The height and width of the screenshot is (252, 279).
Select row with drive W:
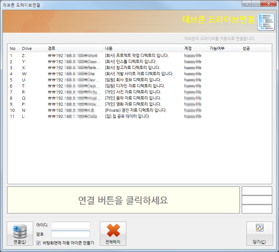point(139,74)
